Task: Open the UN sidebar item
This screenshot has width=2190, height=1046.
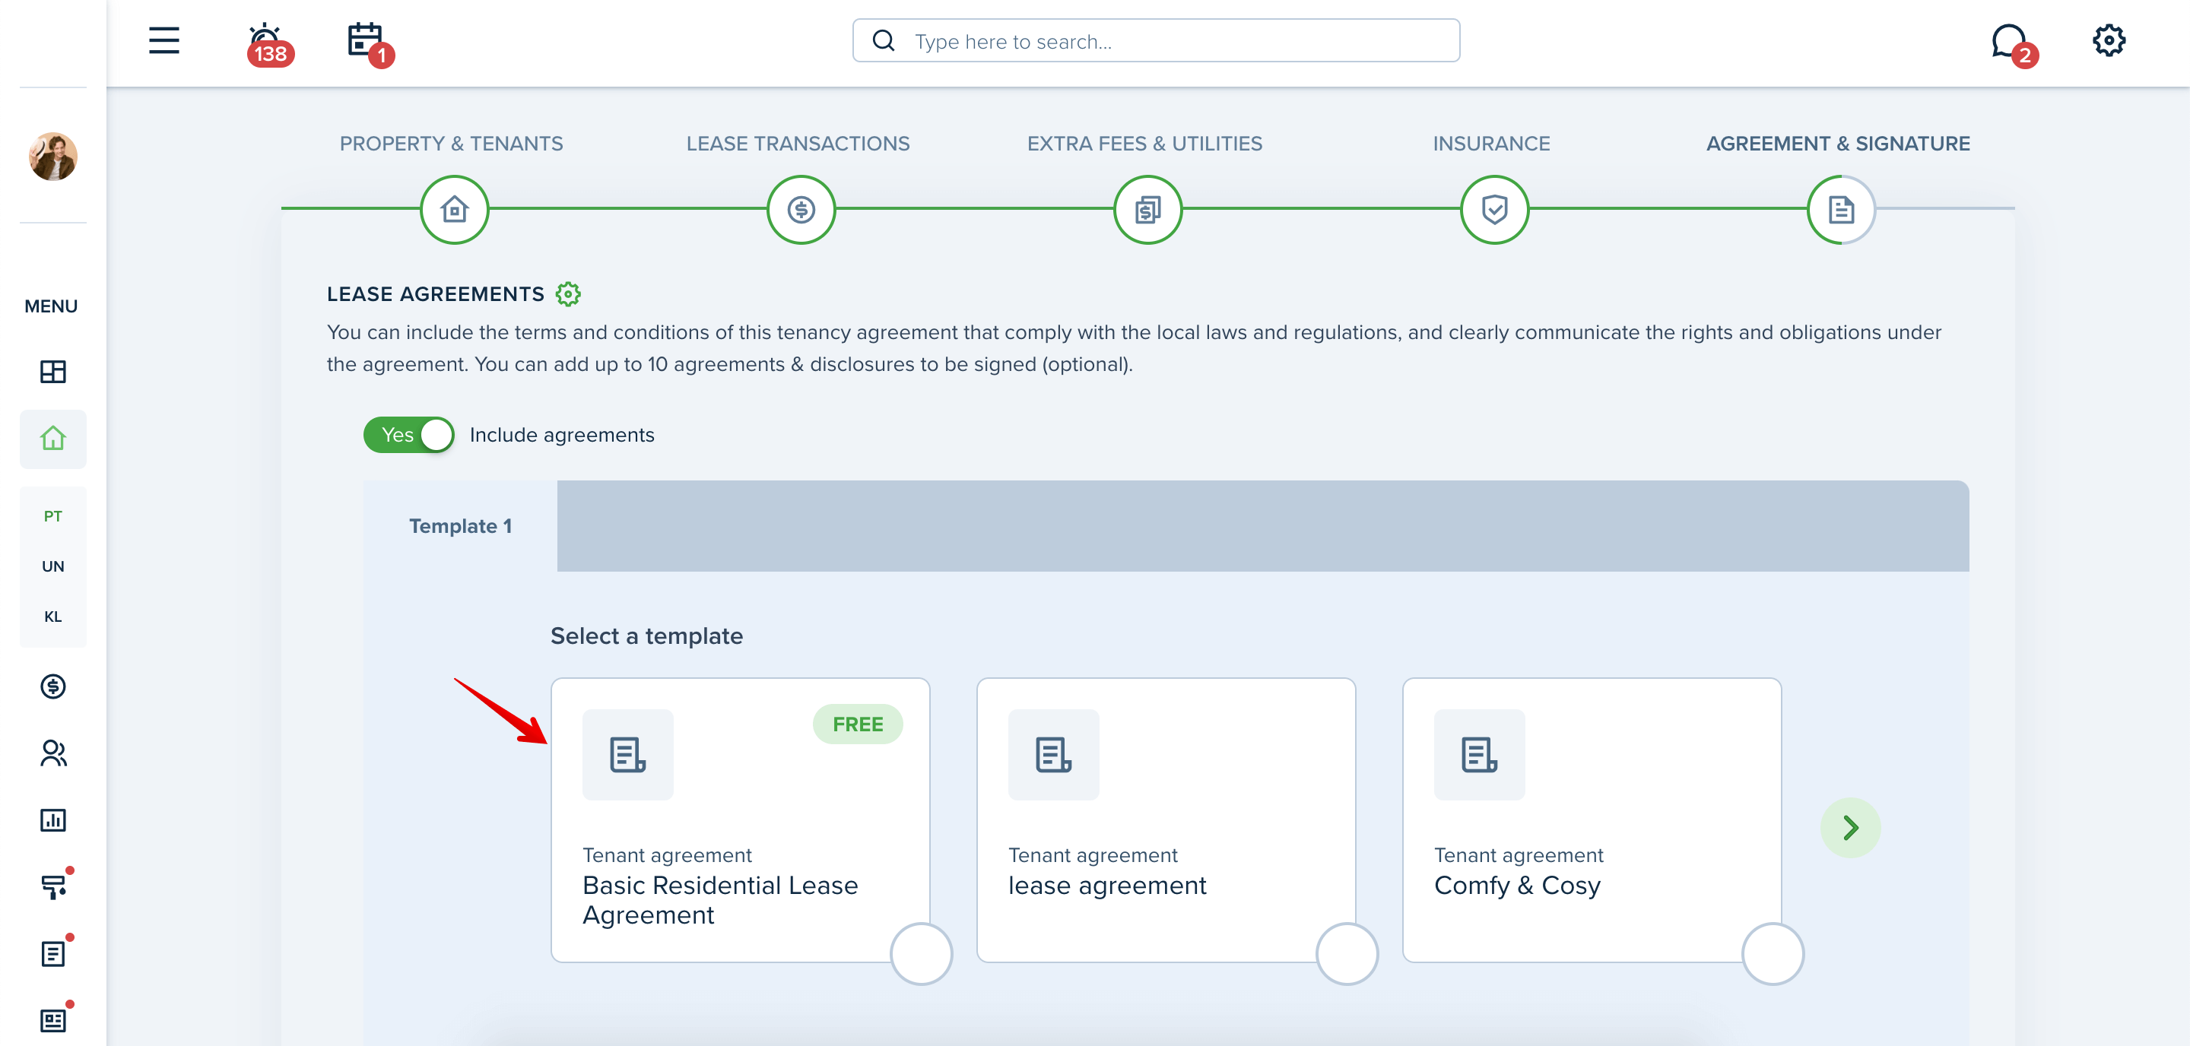Action: coord(52,566)
